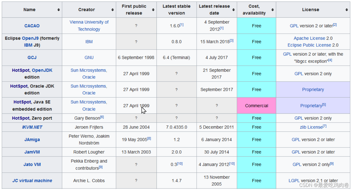353x190 pixels.
Task: Open the IKVM.NET link
Action: click(32, 127)
